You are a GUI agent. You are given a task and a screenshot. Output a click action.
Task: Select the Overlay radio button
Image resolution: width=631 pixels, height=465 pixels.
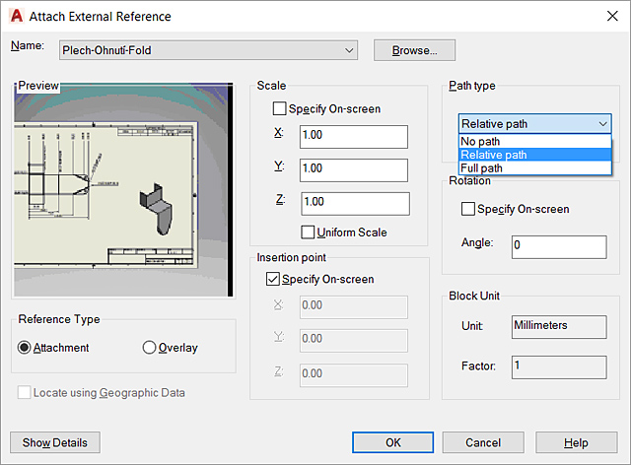(x=149, y=348)
